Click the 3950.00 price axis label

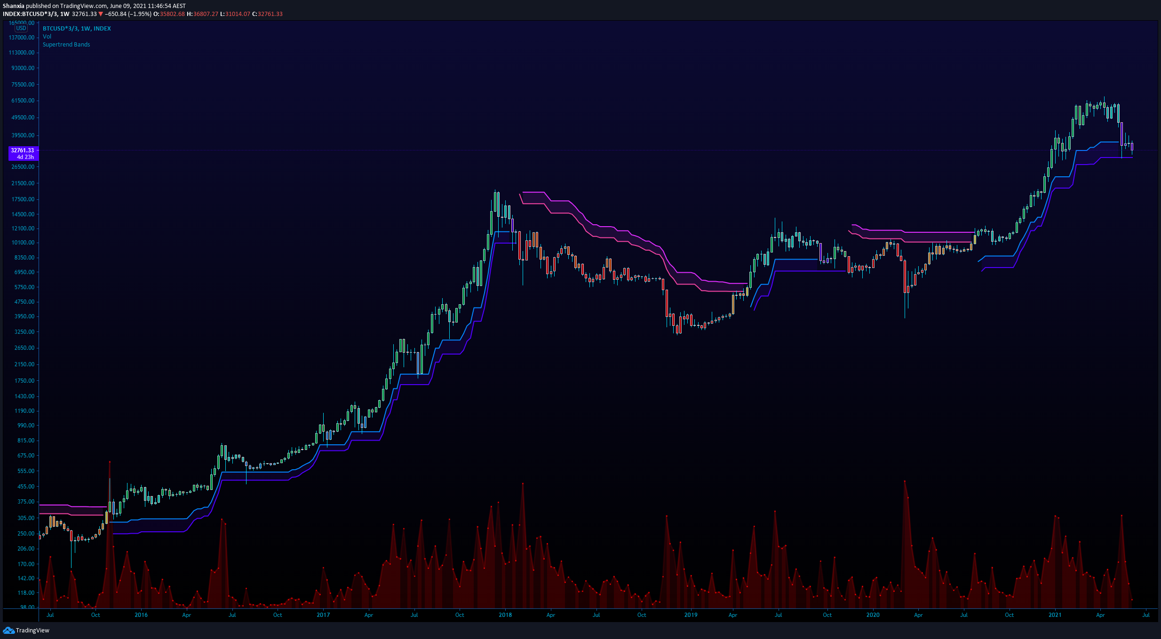pyautogui.click(x=24, y=316)
